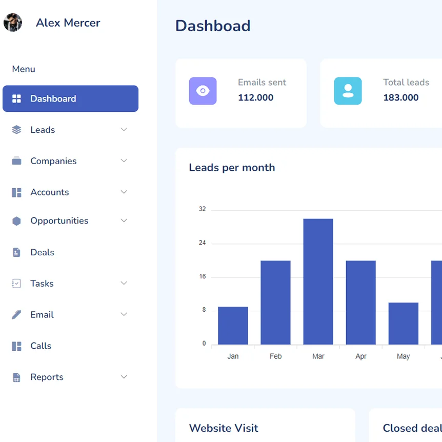Expand the Leads menu
Image resolution: width=442 pixels, height=442 pixels.
(x=124, y=129)
